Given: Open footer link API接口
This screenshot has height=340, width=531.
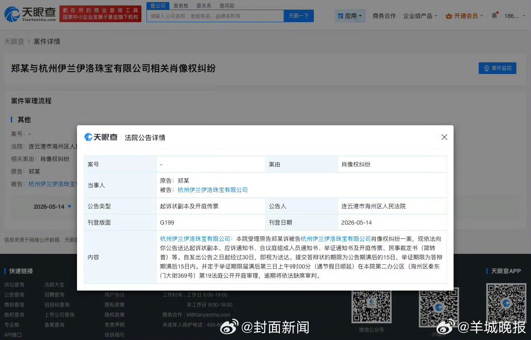Looking at the screenshot, I should coord(13,335).
